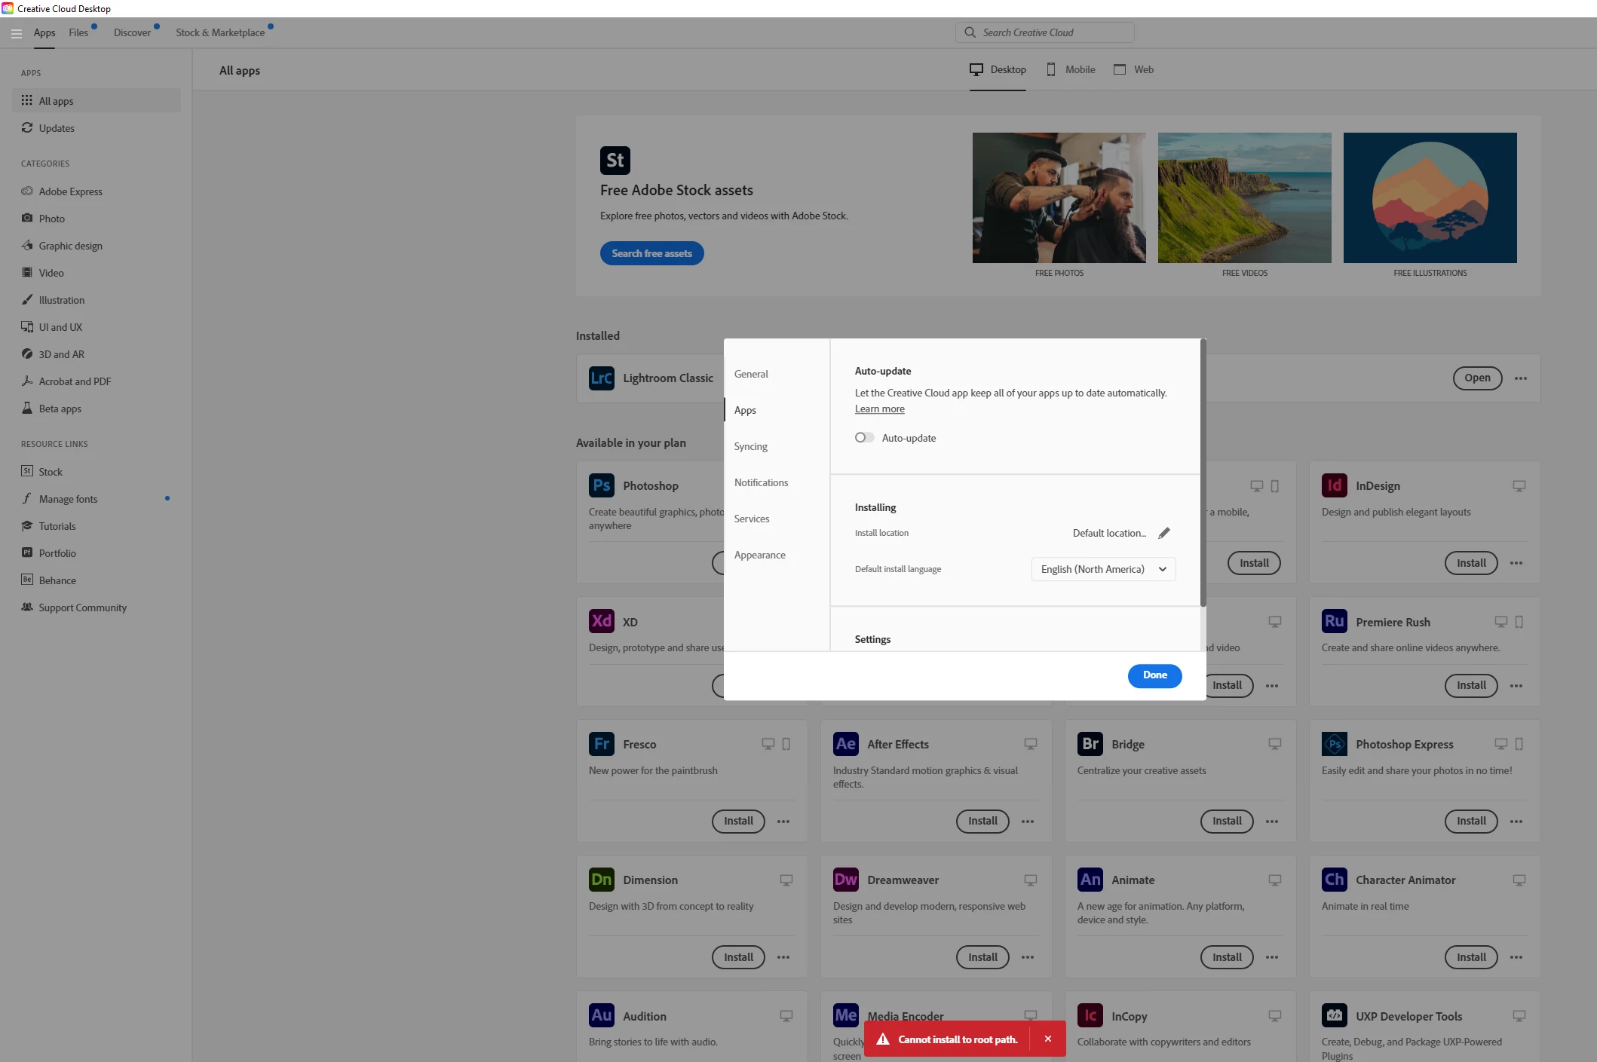Click the Fresco app icon
Screen dimensions: 1597x1062
click(x=601, y=744)
